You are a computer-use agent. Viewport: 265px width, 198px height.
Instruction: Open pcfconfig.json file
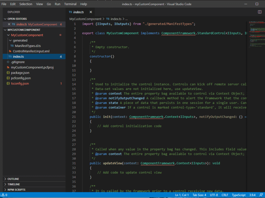click(x=21, y=78)
